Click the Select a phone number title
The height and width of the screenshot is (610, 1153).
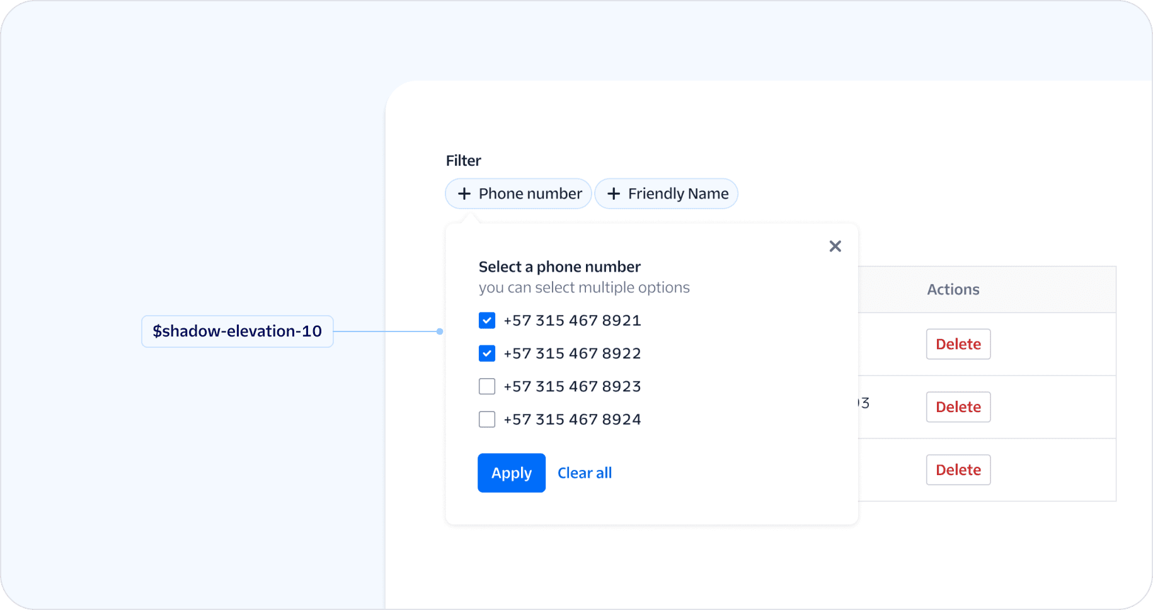pyautogui.click(x=559, y=267)
